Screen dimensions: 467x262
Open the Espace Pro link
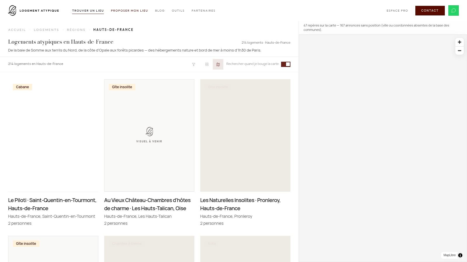click(397, 11)
